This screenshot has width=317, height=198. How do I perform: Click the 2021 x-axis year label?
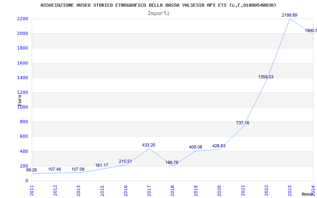pos(243,190)
